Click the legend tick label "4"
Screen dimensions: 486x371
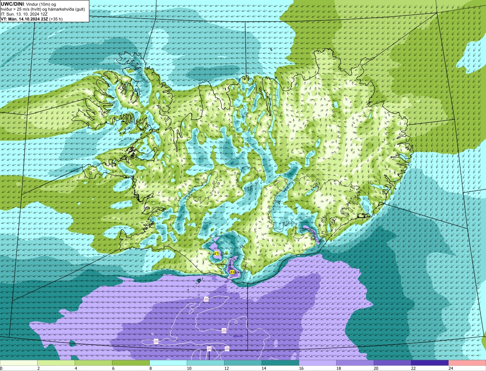point(76,368)
